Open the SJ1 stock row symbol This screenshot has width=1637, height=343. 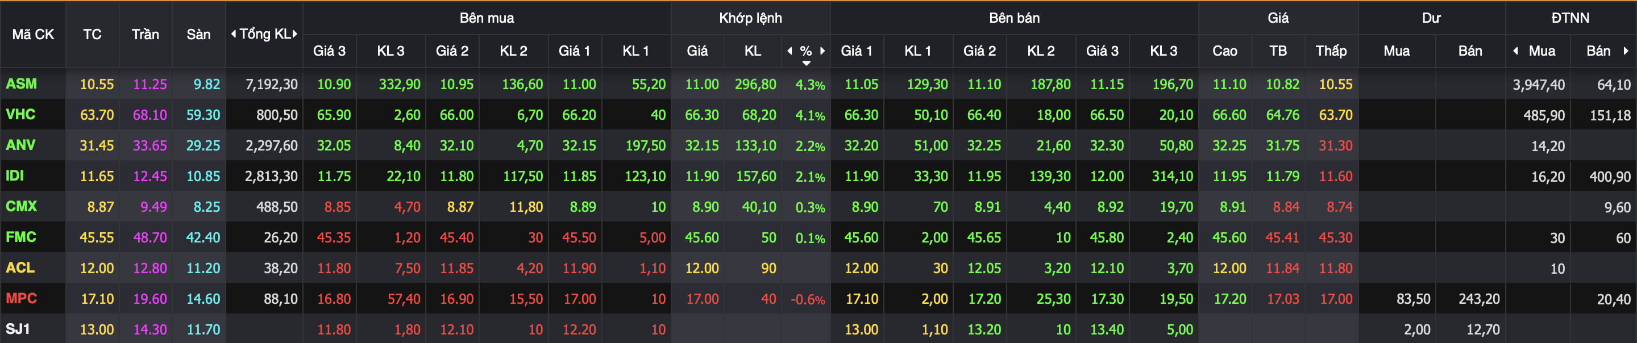click(18, 328)
